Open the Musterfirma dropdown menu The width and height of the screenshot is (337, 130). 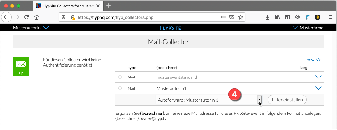tap(308, 28)
